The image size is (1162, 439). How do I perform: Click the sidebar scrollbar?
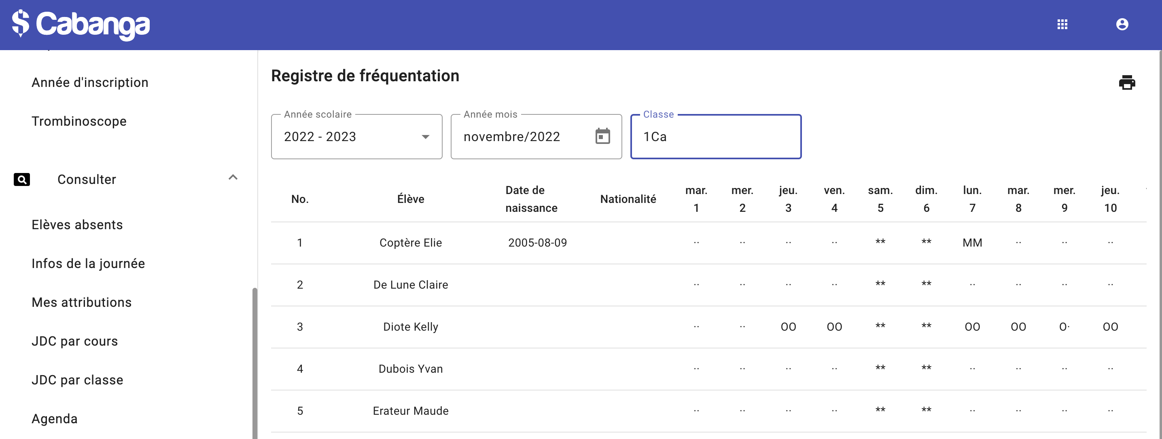254,363
